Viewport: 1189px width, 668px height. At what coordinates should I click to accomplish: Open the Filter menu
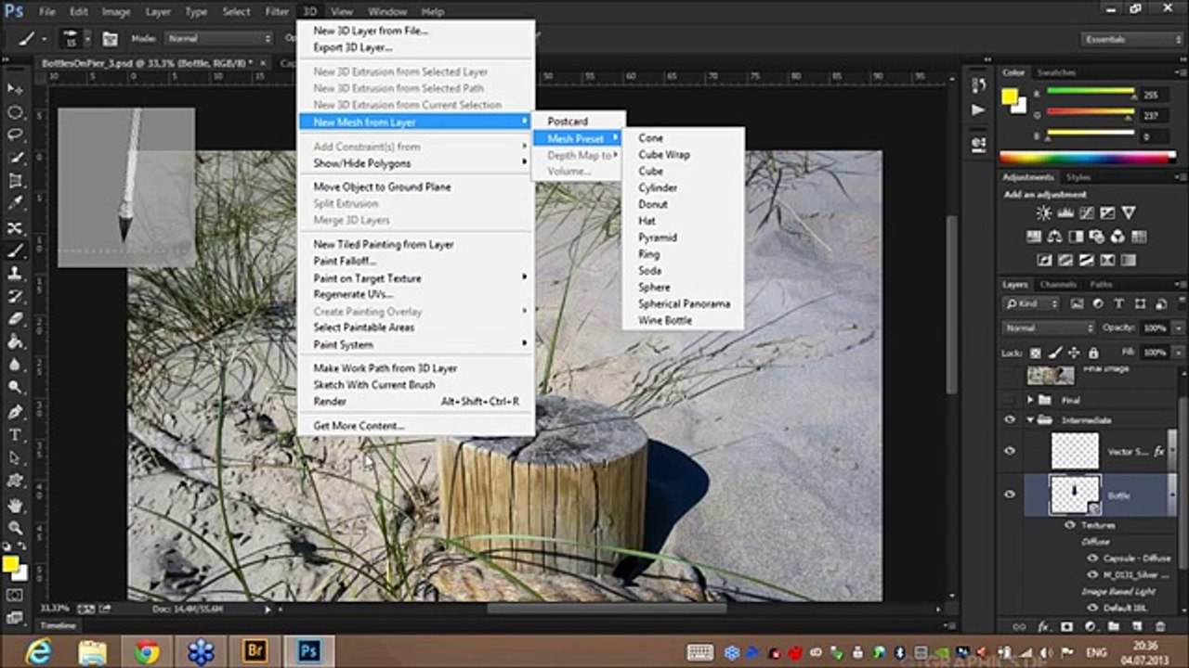[x=277, y=12]
